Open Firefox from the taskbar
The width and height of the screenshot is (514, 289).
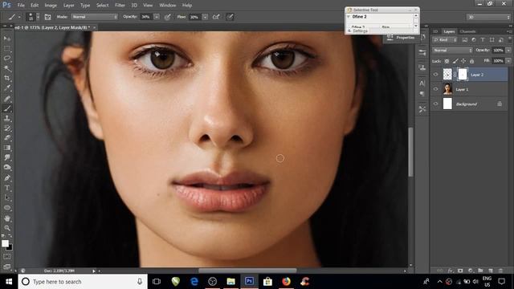[286, 282]
